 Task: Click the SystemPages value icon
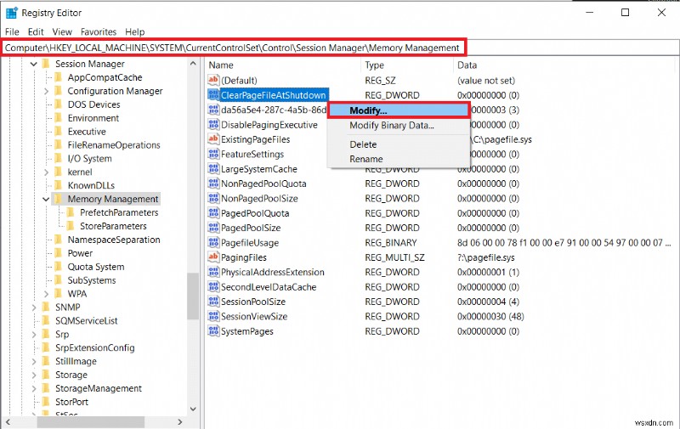(x=213, y=331)
